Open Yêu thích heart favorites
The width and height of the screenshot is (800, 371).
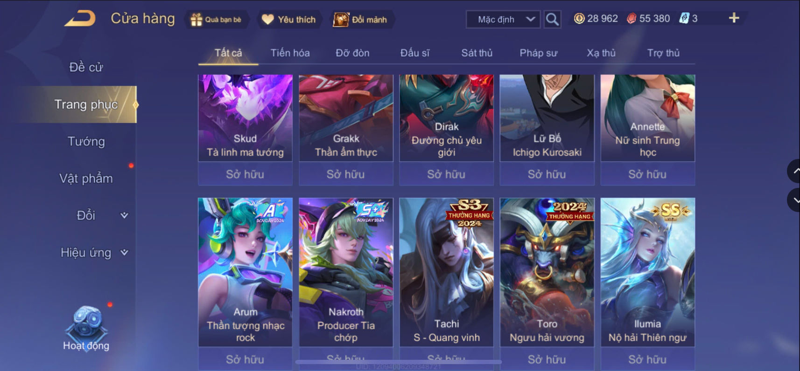click(x=289, y=20)
